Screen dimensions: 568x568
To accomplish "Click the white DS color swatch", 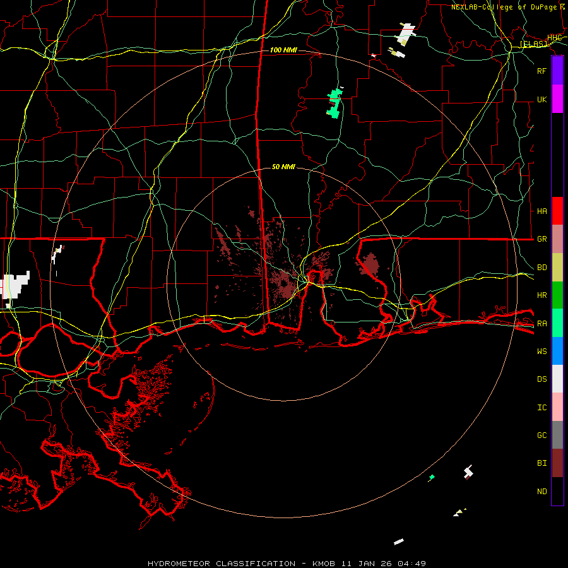I will click(557, 379).
